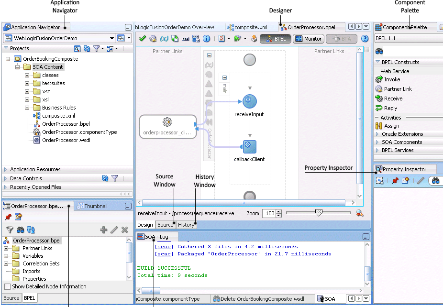Click the receiveInput activity node

coord(249,102)
